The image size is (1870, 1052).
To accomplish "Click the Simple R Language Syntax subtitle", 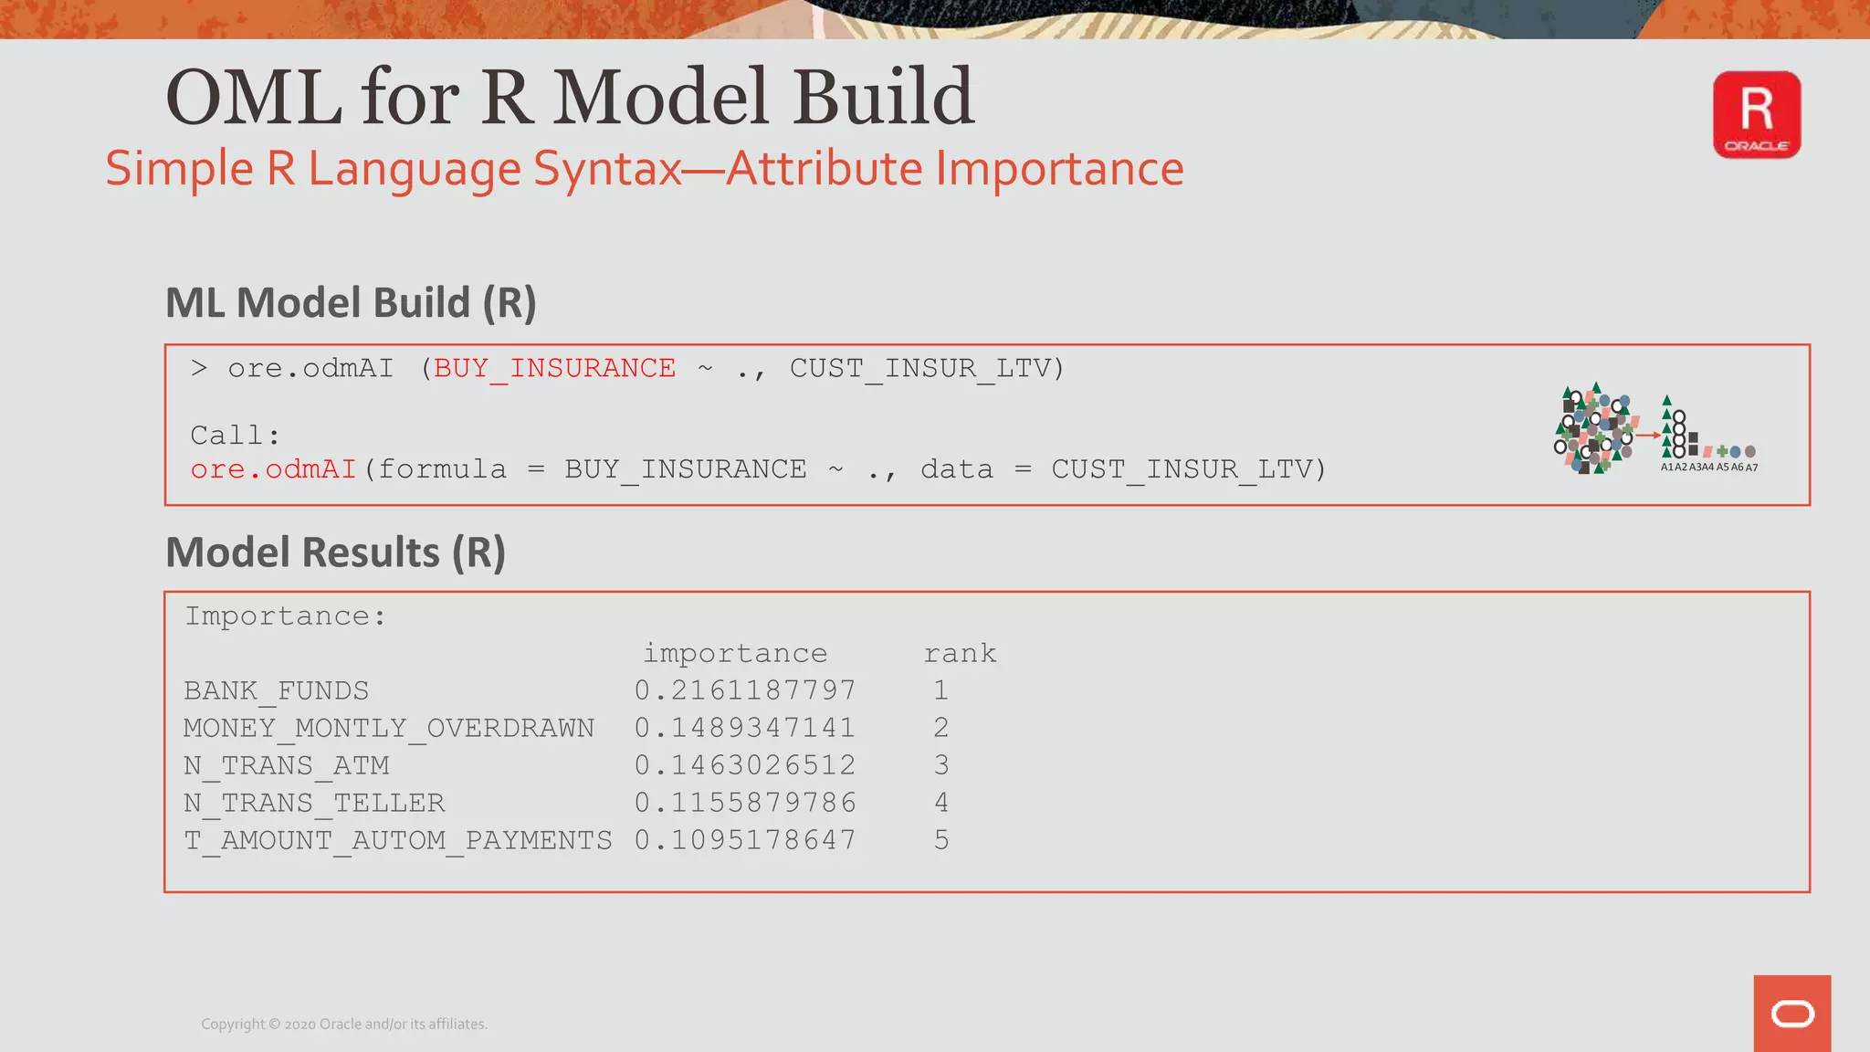I will click(644, 169).
